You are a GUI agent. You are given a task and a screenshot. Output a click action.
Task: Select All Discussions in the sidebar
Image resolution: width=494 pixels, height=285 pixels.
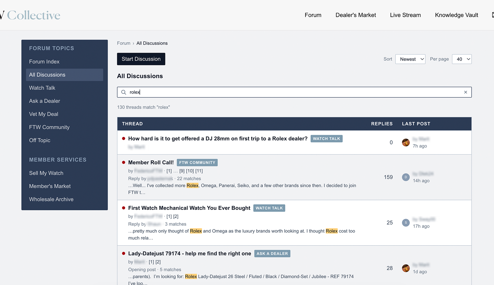[64, 75]
